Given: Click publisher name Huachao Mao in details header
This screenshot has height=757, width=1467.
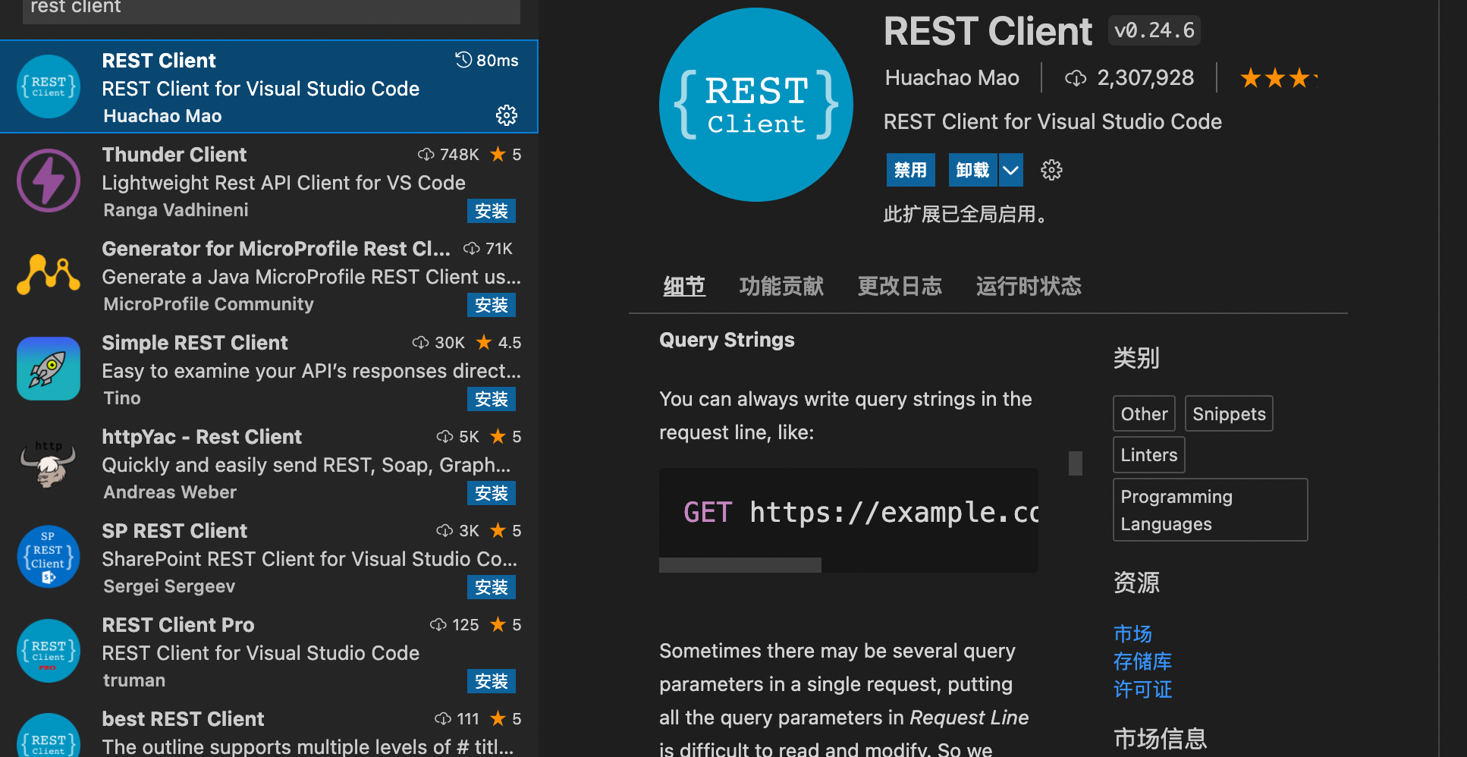Looking at the screenshot, I should pos(952,77).
